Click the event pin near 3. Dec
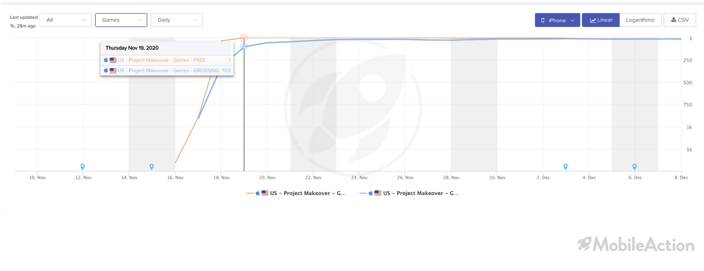Screen dimensions: 704x271 click(x=565, y=167)
